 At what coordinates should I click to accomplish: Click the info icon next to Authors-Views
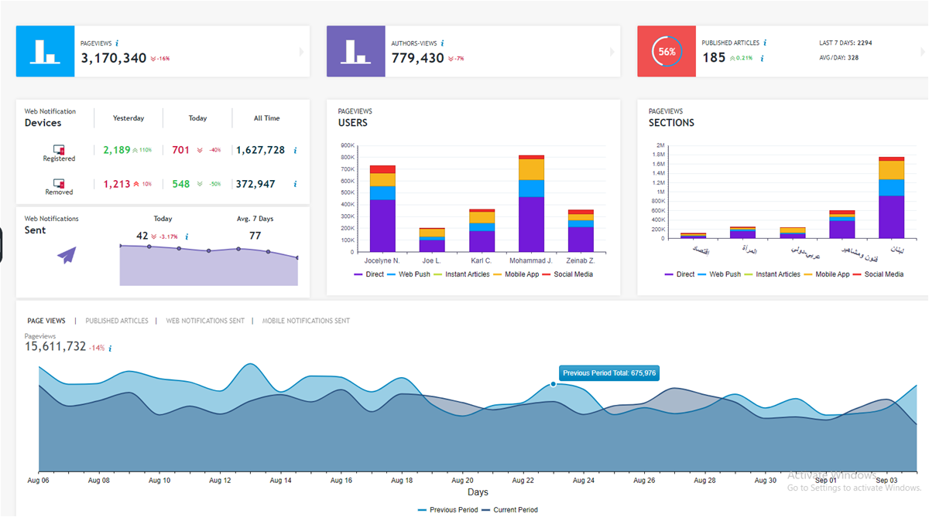(x=442, y=43)
